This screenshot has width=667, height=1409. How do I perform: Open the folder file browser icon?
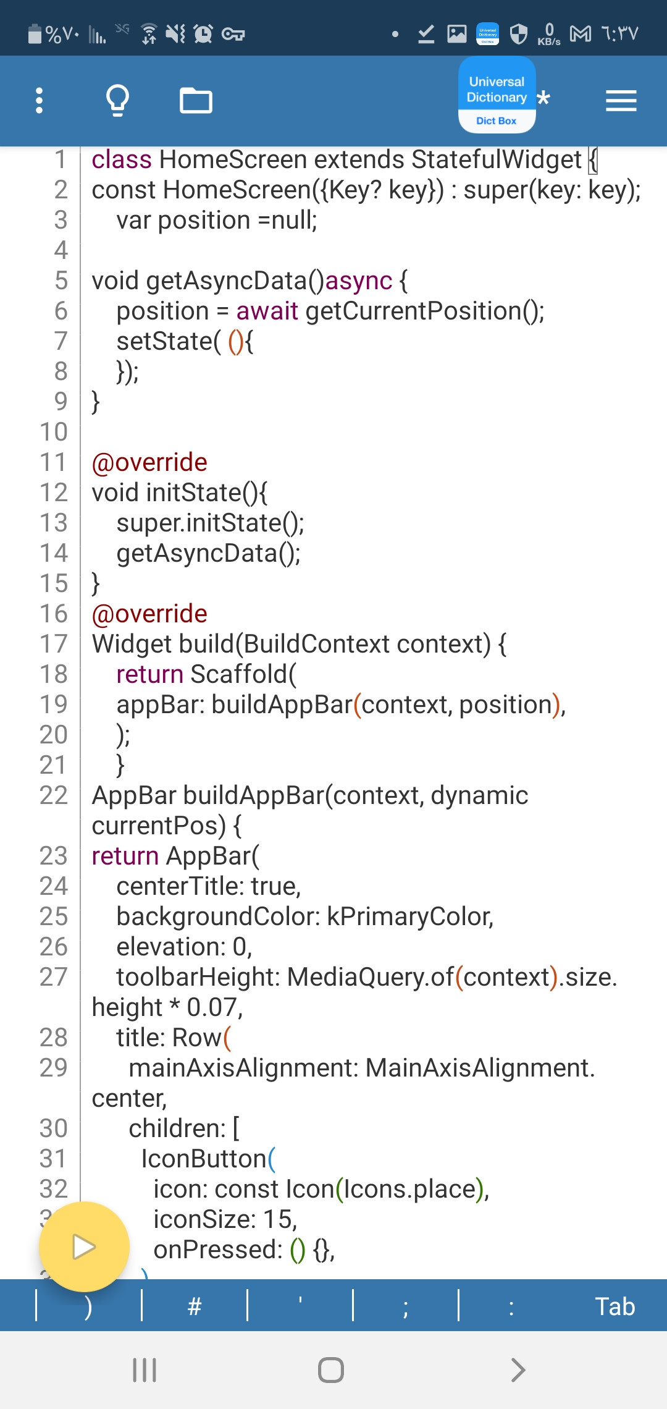coord(196,101)
